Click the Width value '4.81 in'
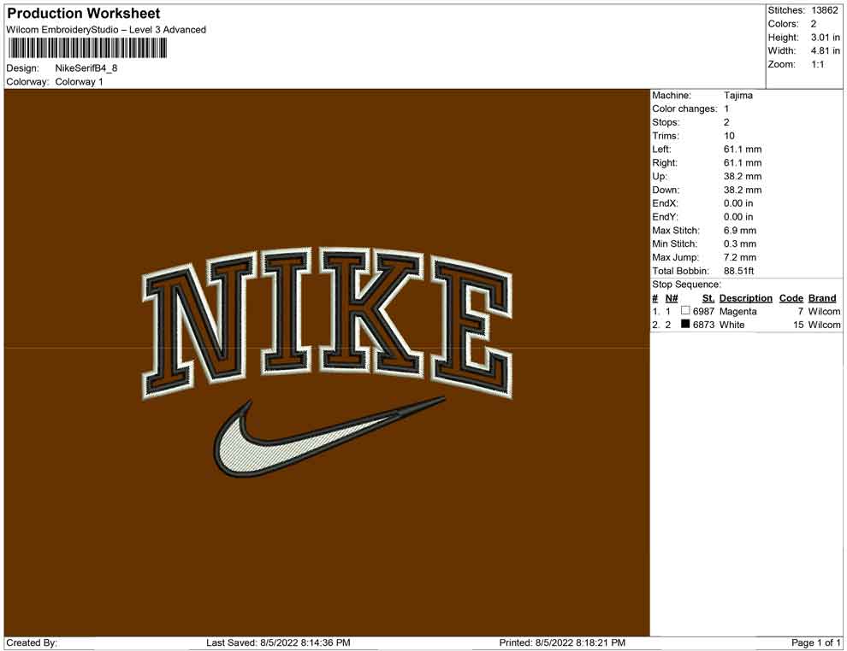Image resolution: width=847 pixels, height=651 pixels. pyautogui.click(x=825, y=50)
